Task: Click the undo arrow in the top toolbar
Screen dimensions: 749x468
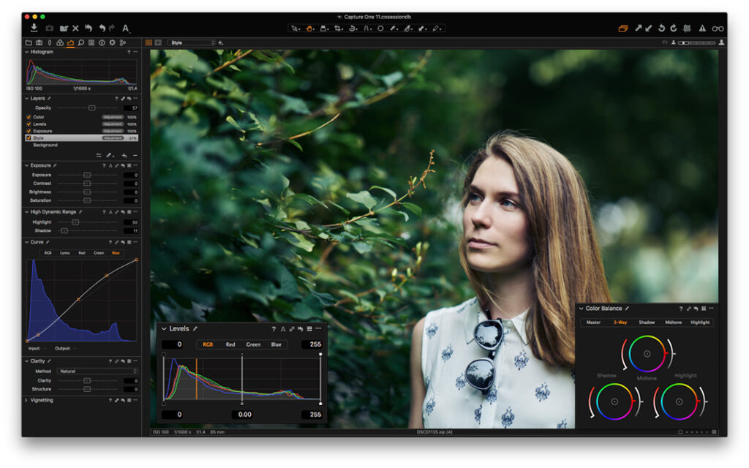Action: (102, 28)
